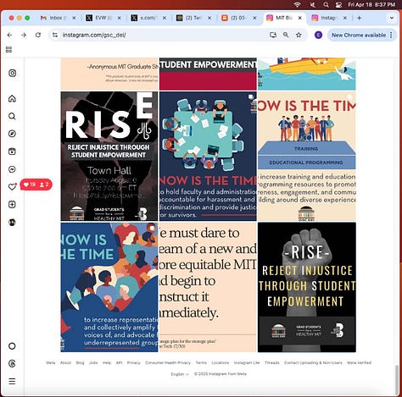This screenshot has height=397, width=402.
Task: Open the Help footer link
Action: click(107, 363)
